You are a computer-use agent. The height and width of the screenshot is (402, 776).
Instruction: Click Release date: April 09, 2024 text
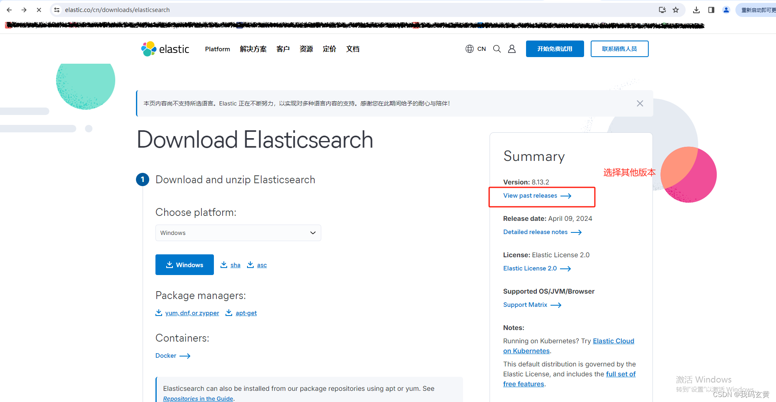(x=548, y=218)
